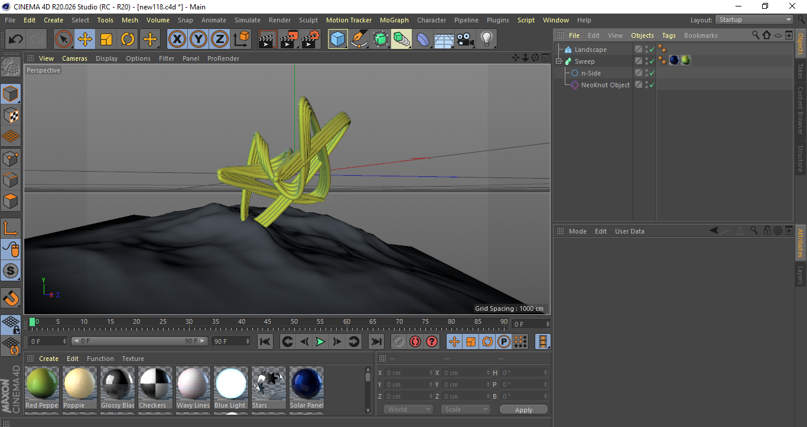This screenshot has height=427, width=807.
Task: Open the Layout Startup dropdown
Action: point(755,19)
